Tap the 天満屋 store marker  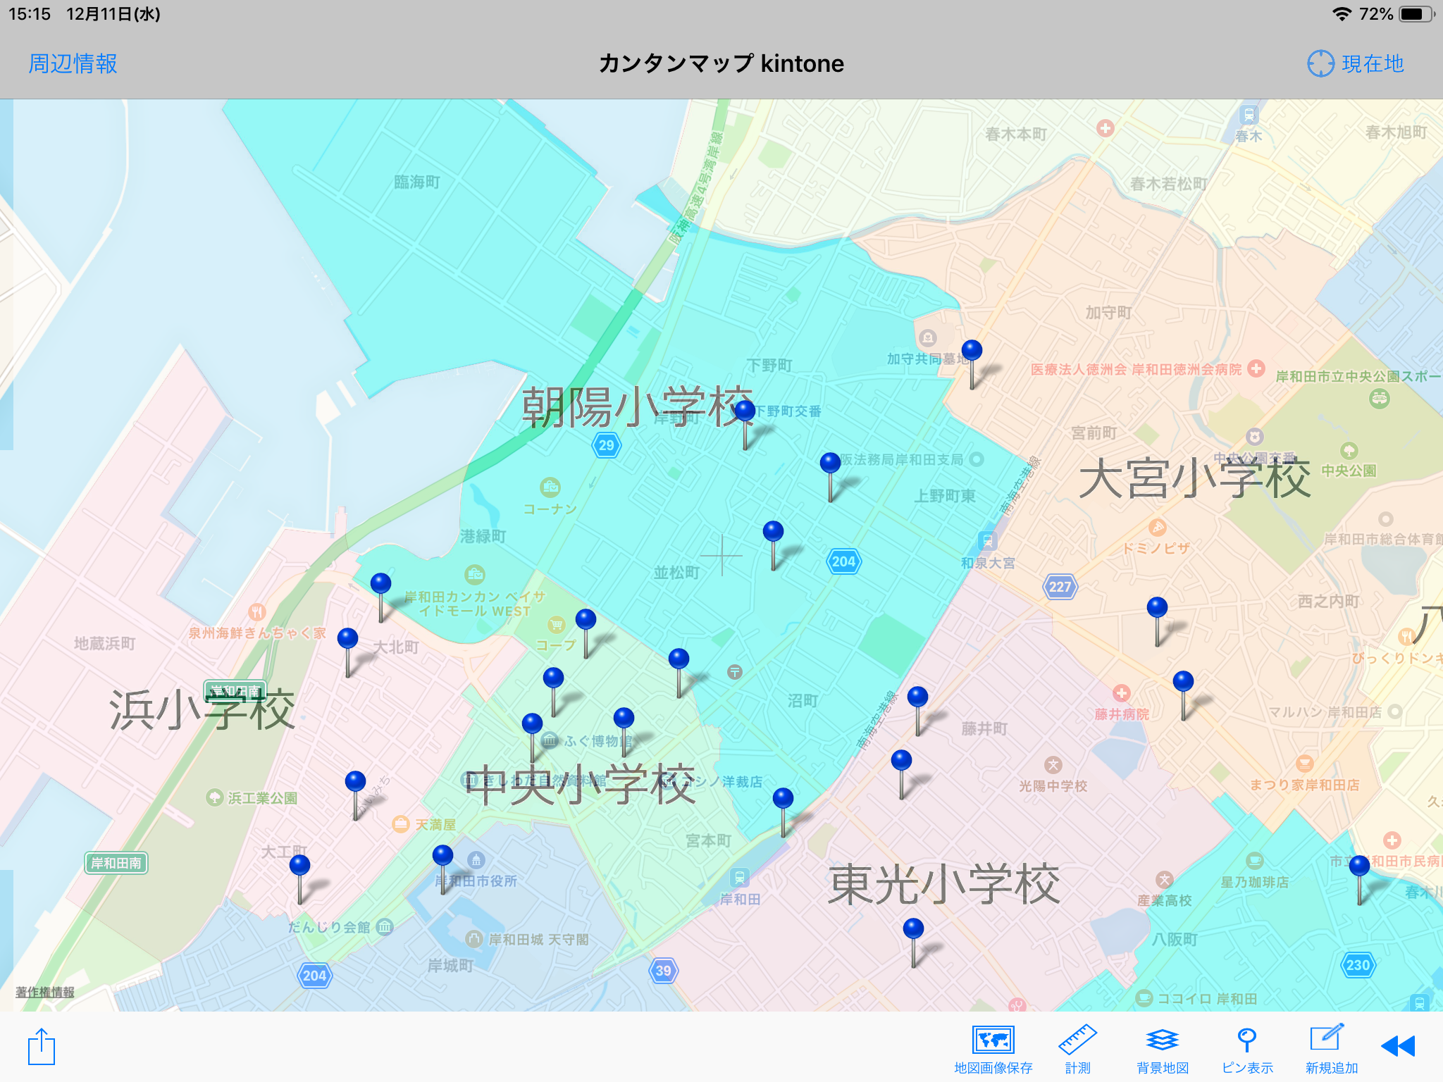(400, 823)
